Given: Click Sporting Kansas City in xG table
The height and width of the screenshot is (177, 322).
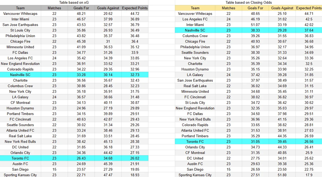Looking at the screenshot, I should point(20,175).
